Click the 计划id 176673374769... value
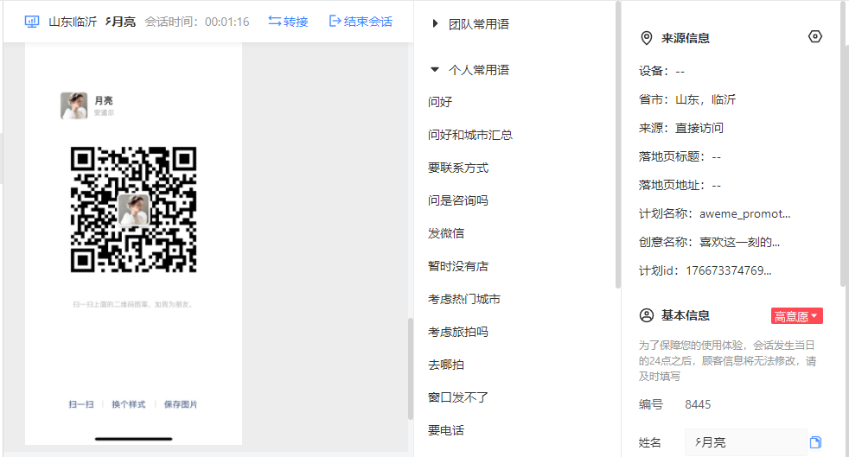Viewport: 849px width, 457px height. [x=728, y=270]
